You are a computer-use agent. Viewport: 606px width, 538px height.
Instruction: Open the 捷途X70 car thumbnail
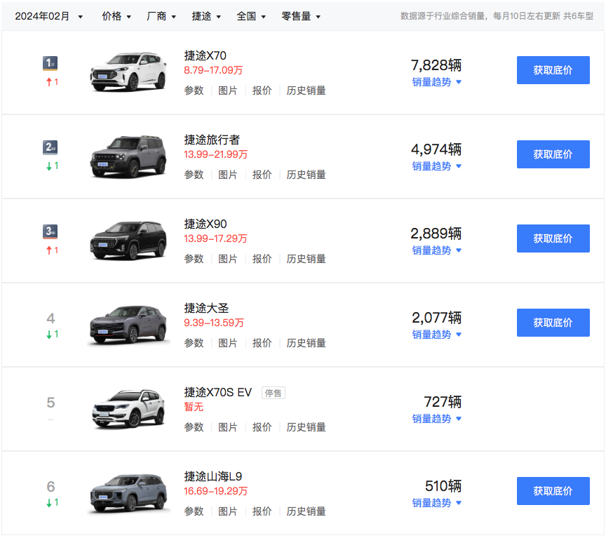point(128,72)
